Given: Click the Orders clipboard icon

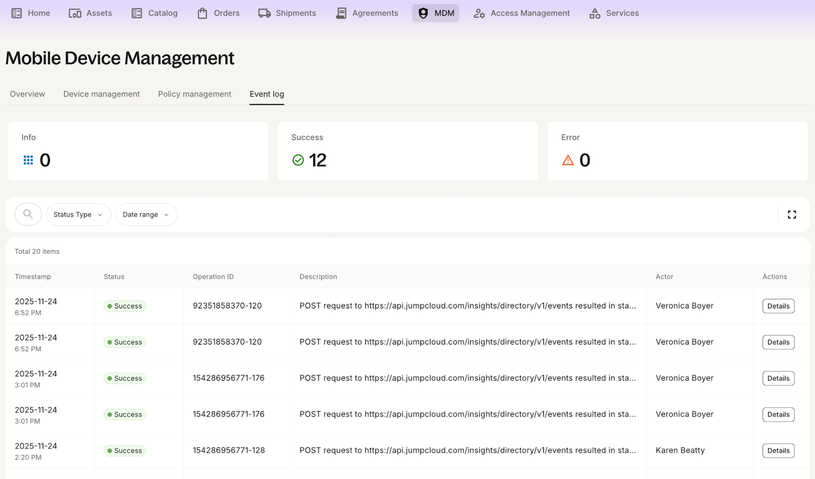Looking at the screenshot, I should click(x=202, y=13).
